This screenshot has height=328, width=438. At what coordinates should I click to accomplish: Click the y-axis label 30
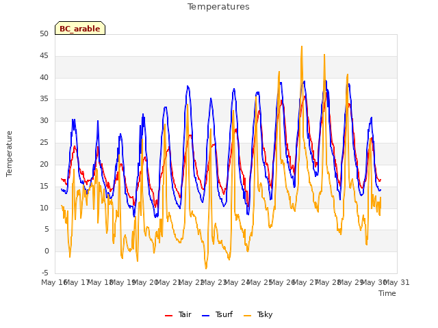[44, 121]
